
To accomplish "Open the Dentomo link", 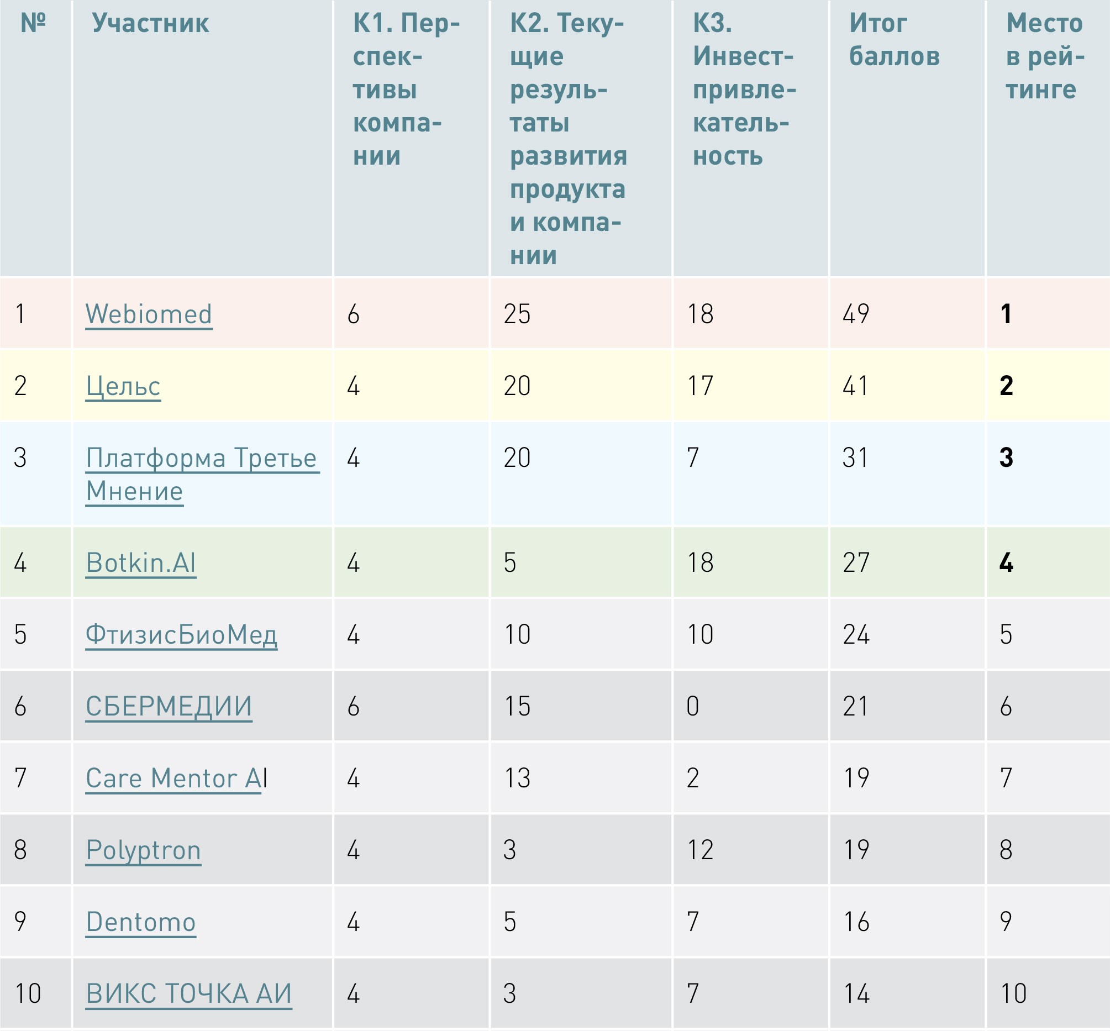I will click(140, 922).
